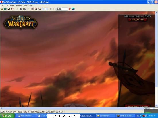Click the vertical scrollbar up arrow
The height and width of the screenshot is (118, 158).
tap(156, 13)
